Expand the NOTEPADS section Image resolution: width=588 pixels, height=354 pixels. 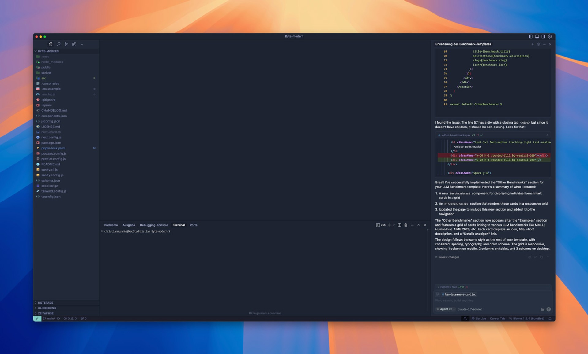click(45, 303)
